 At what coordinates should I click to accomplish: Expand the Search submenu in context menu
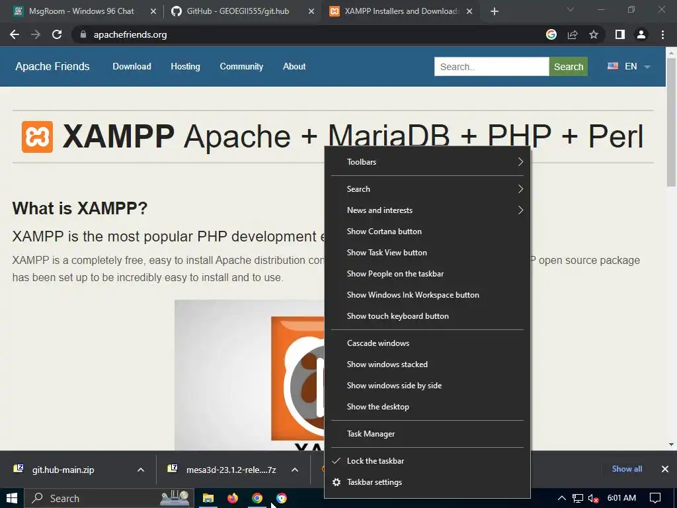(x=427, y=189)
